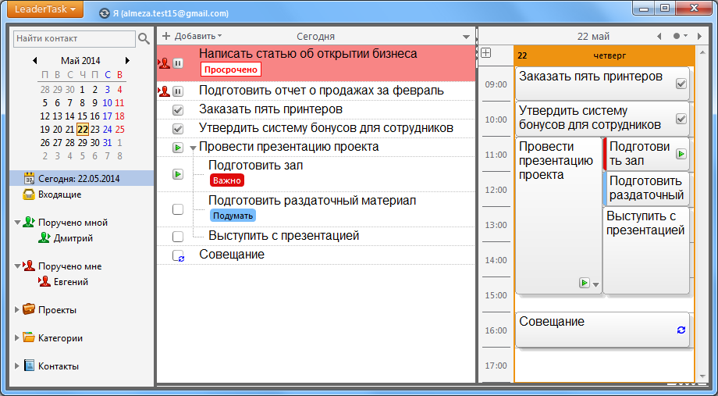This screenshot has width=718, height=396.
Task: Click the Найти контакт search field
Action: pyautogui.click(x=73, y=38)
